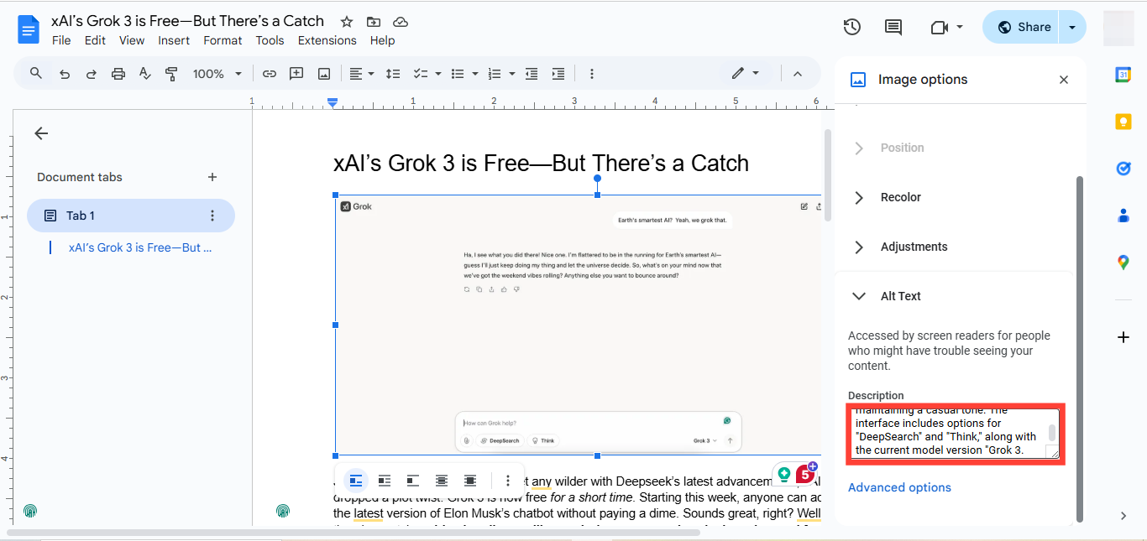Viewport: 1147px width, 541px height.
Task: Open the bulleted list dropdown arrow
Action: pyautogui.click(x=474, y=74)
